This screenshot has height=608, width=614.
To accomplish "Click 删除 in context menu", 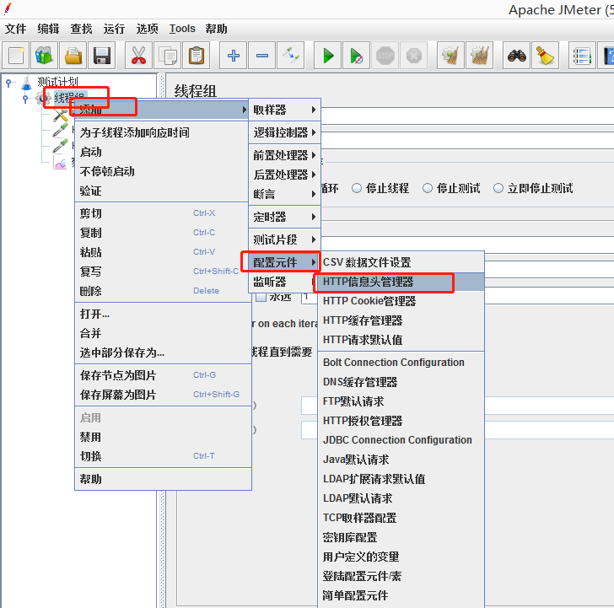I will (x=163, y=290).
